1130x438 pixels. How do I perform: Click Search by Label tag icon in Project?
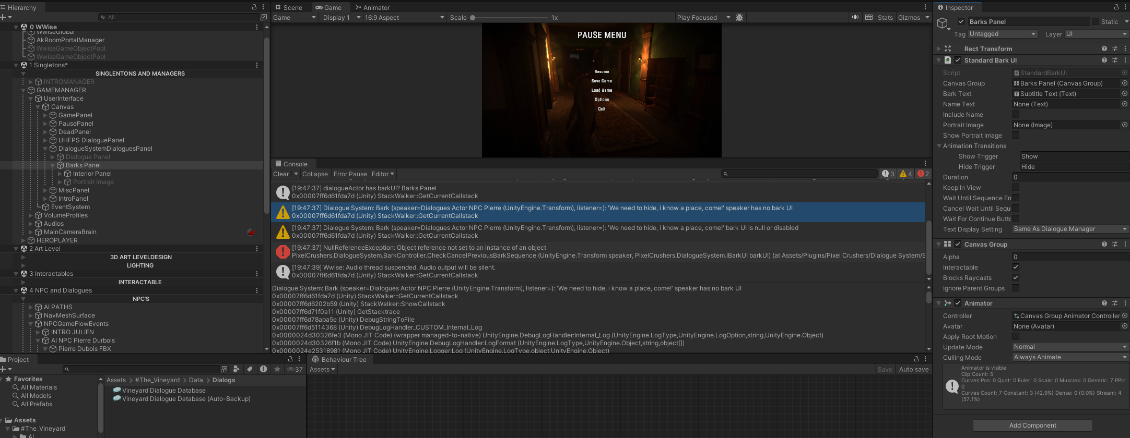click(x=250, y=369)
